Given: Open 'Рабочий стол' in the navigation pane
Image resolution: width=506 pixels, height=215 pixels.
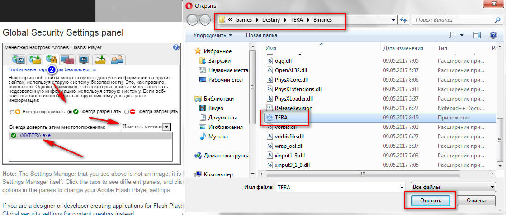Looking at the screenshot, I should [221, 79].
